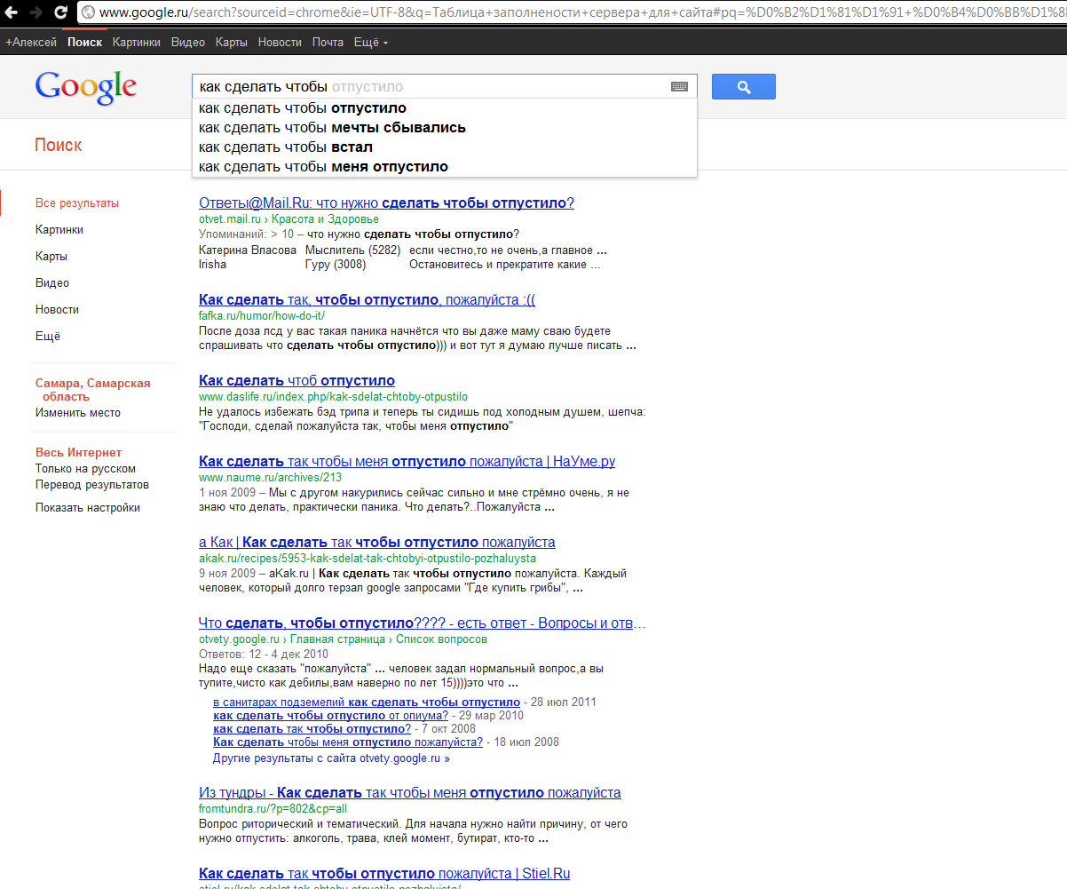Filter by Картинки in left sidebar
The height and width of the screenshot is (889, 1067).
[59, 230]
